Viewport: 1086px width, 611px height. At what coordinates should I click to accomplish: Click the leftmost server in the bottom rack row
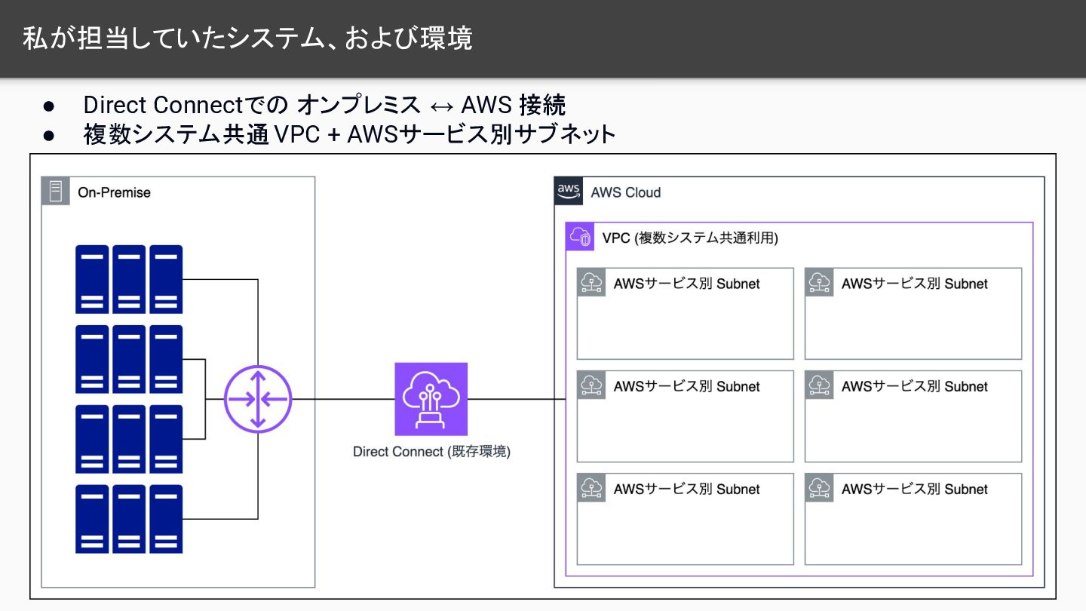[92, 519]
